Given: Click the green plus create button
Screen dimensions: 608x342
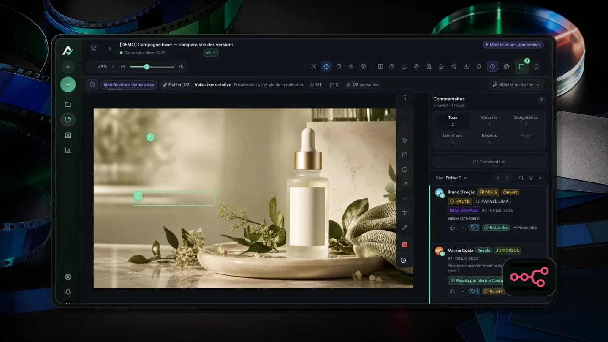Looking at the screenshot, I should [68, 84].
